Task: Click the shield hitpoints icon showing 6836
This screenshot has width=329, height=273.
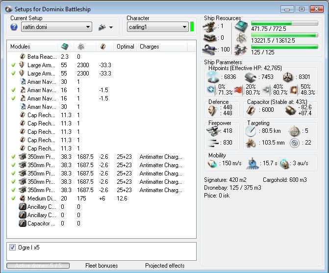Action: coord(213,77)
